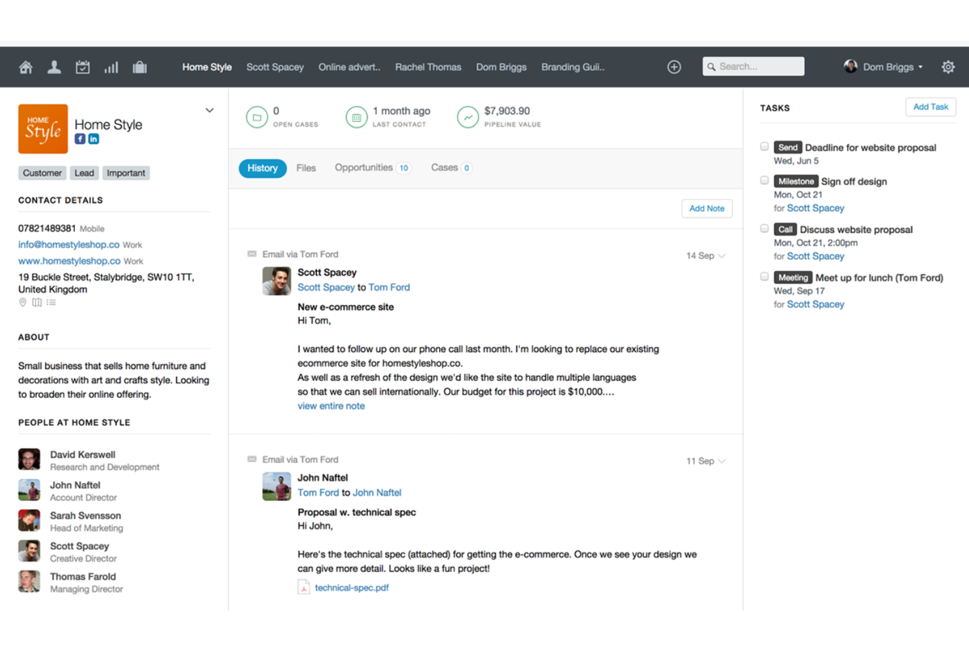Click the Add Task button
The width and height of the screenshot is (969, 646).
[930, 107]
